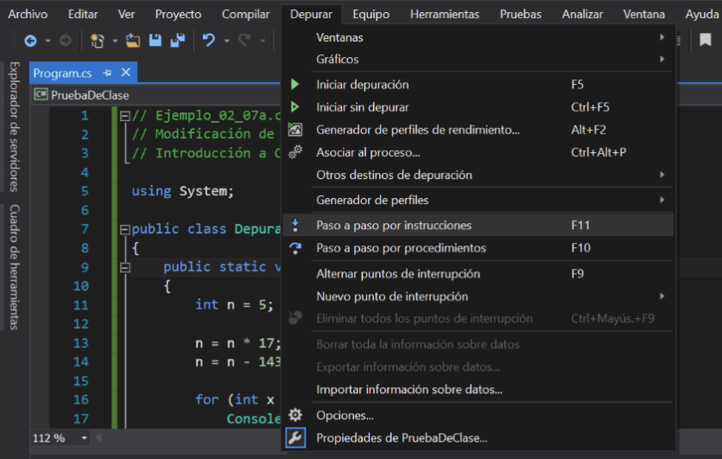Choose Asociar al proceso menu entry

478,152
